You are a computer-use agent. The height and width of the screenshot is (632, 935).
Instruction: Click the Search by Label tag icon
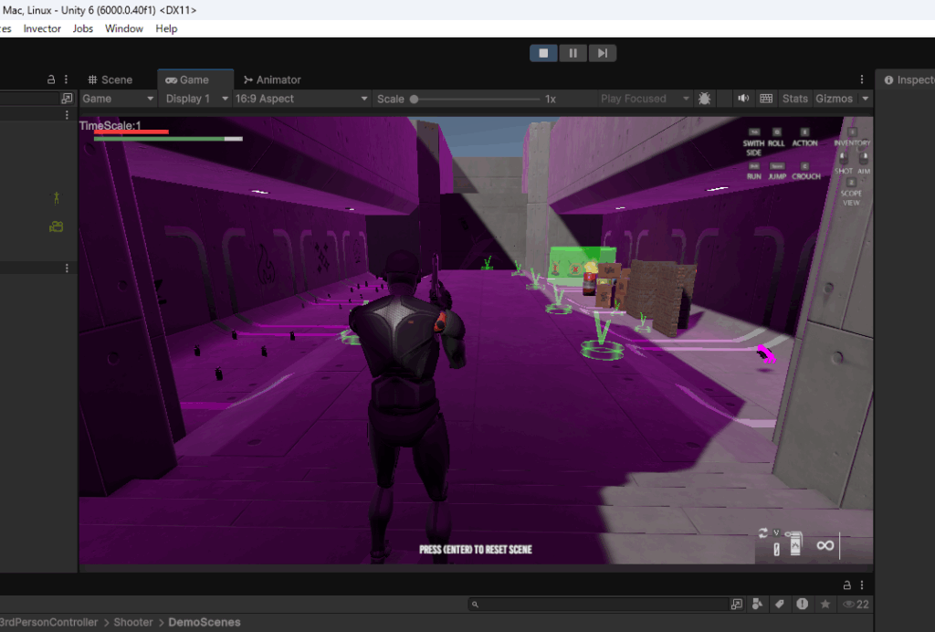click(x=780, y=605)
